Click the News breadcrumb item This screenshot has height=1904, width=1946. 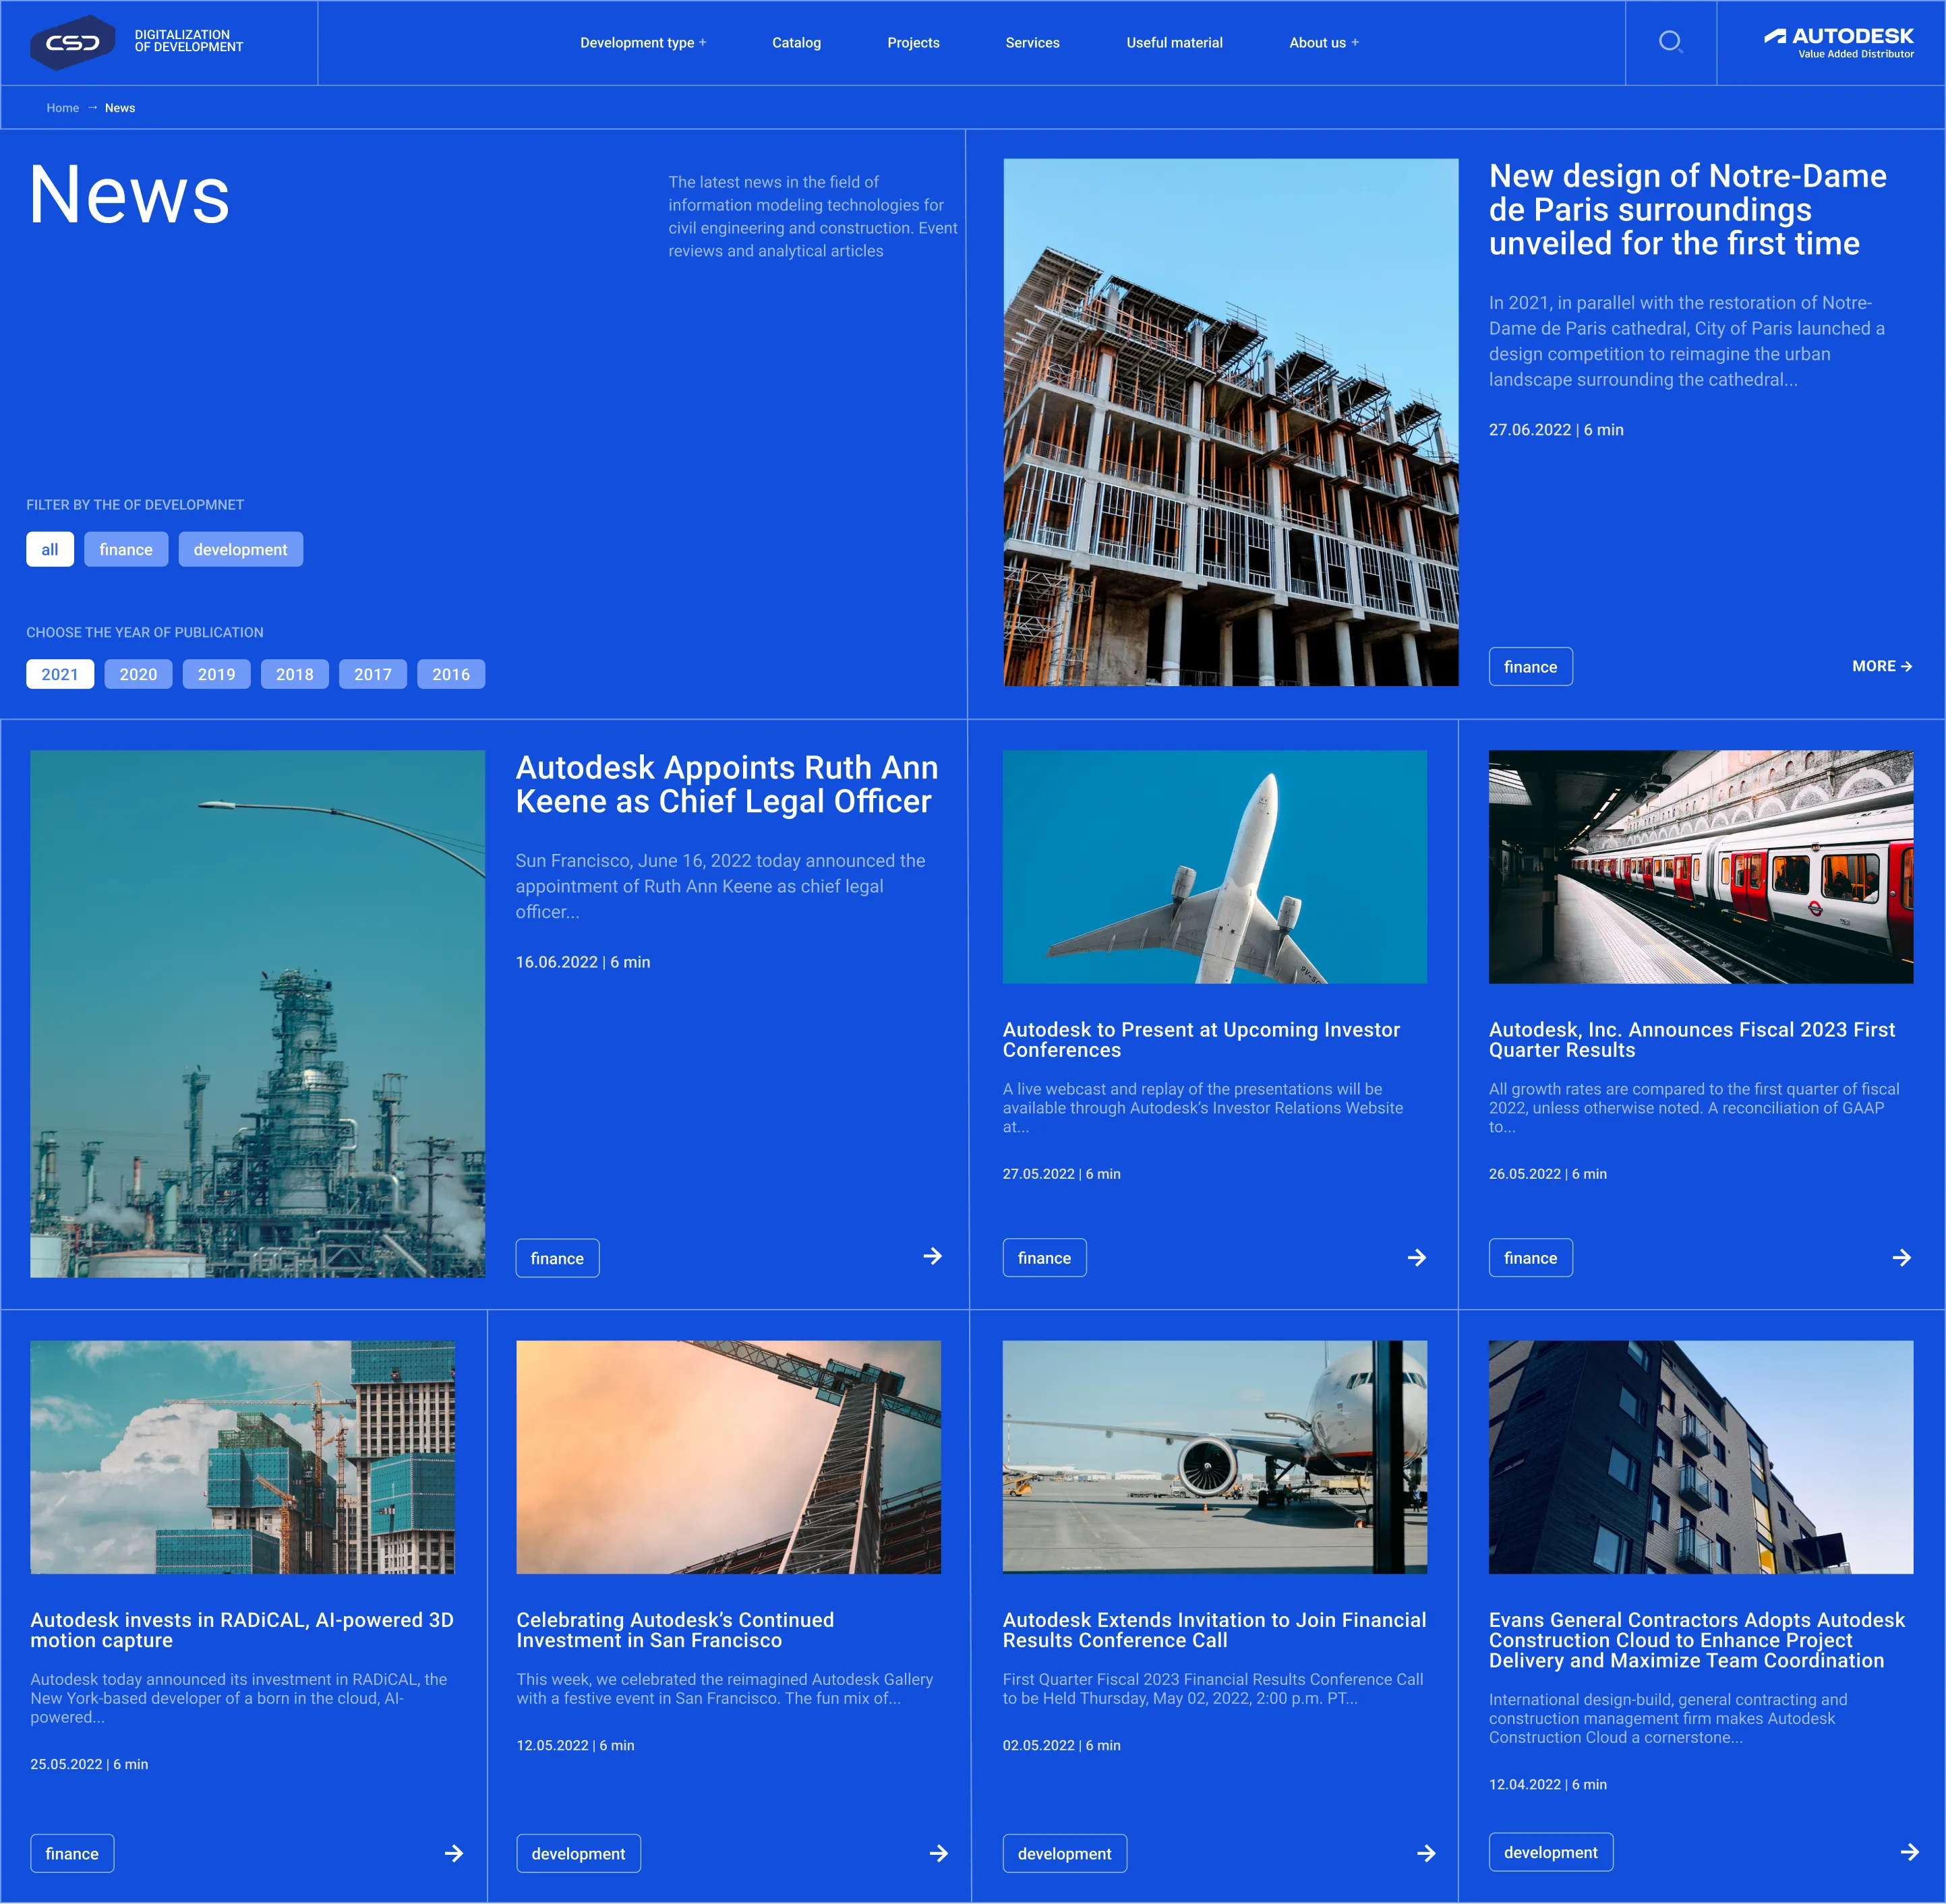coord(120,108)
